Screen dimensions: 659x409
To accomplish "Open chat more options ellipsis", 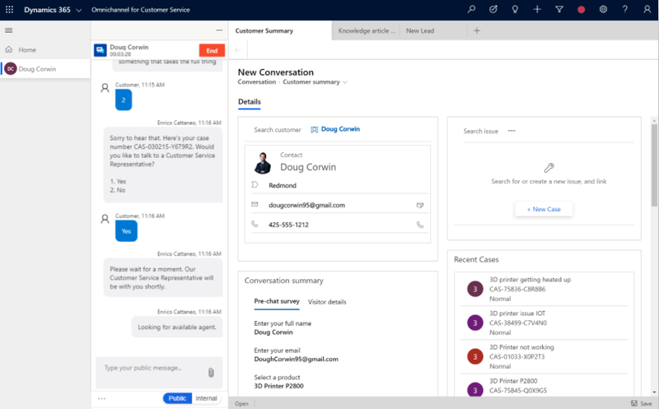I will tap(101, 398).
